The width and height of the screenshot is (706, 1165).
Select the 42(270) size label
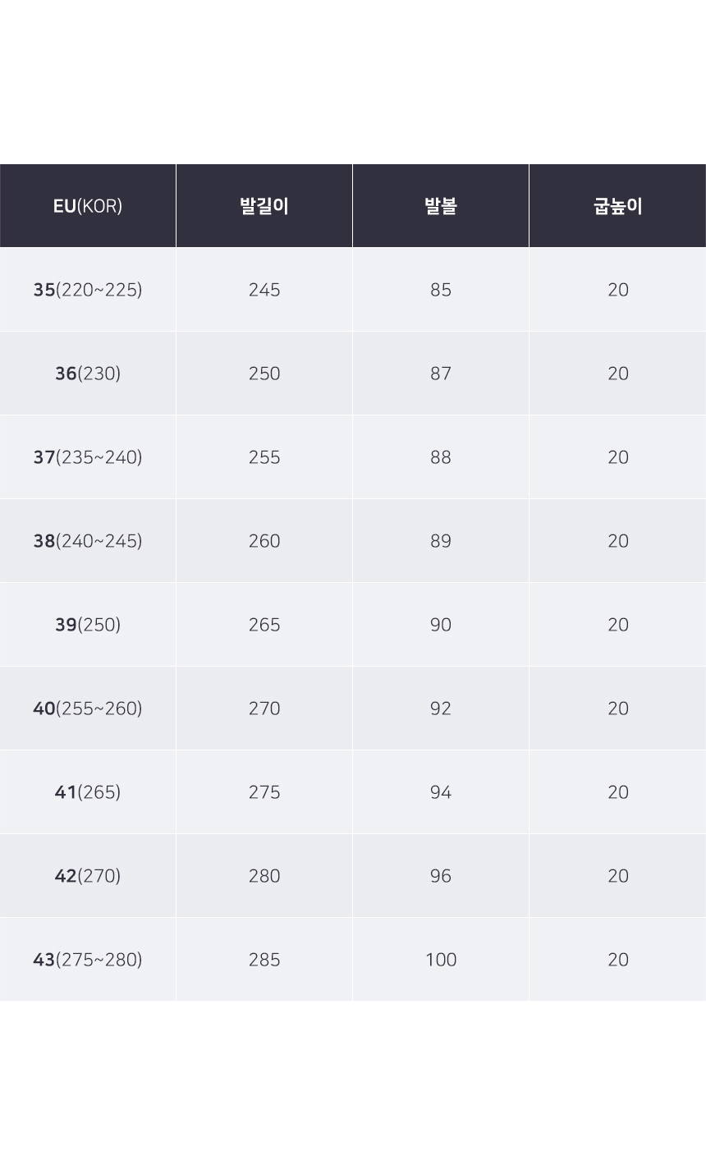tap(88, 876)
